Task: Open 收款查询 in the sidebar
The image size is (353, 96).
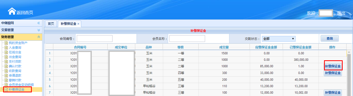Action: 15,71
